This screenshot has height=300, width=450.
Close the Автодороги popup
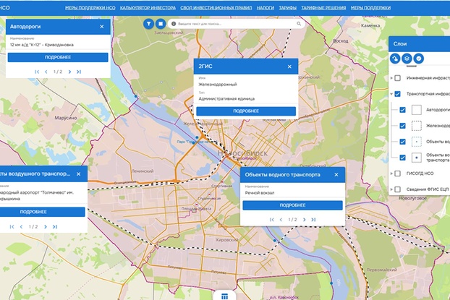(x=102, y=27)
